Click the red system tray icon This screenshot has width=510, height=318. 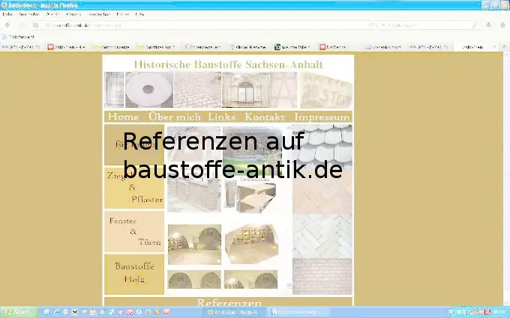(x=488, y=312)
